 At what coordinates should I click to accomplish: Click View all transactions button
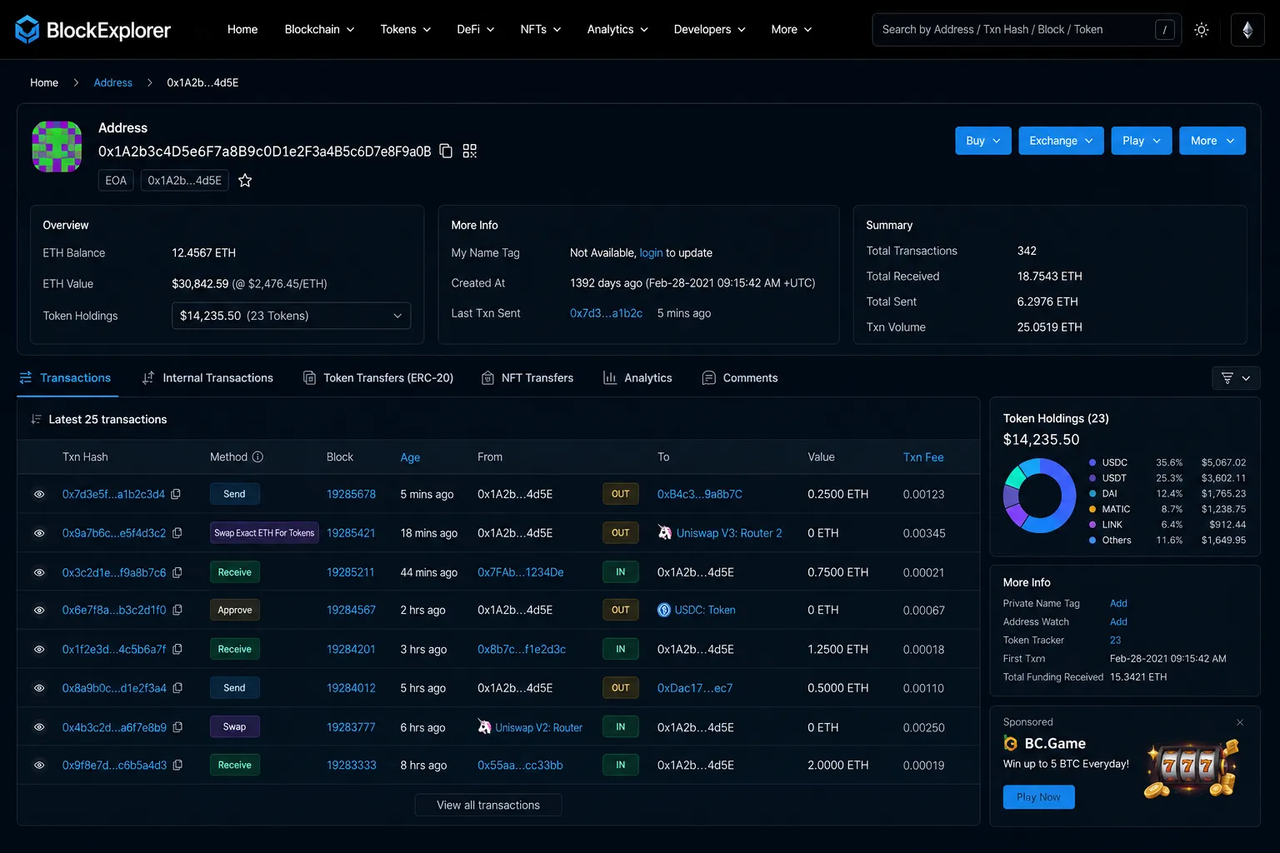pos(488,805)
